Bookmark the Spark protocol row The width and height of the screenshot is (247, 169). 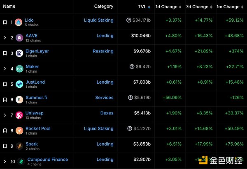pos(5,146)
